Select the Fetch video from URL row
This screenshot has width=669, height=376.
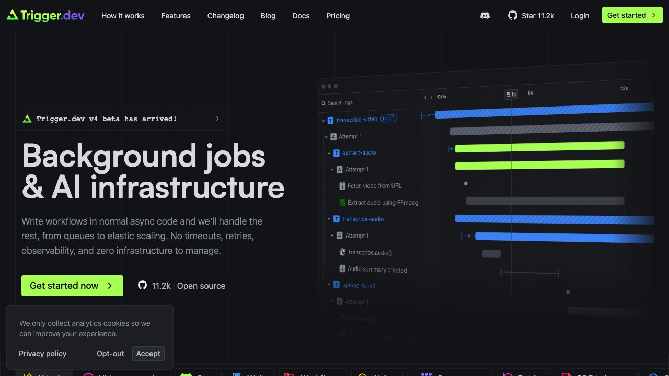click(375, 186)
